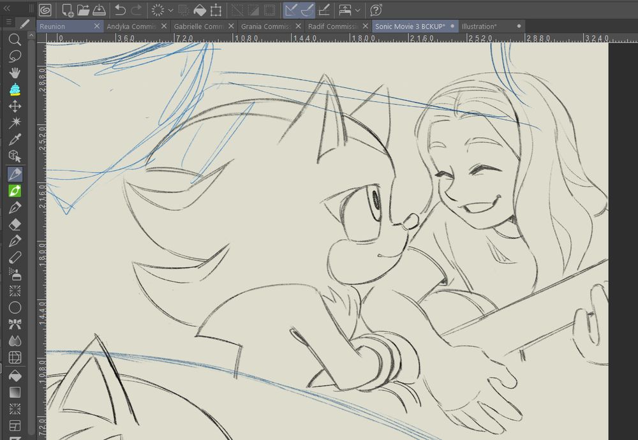This screenshot has height=440, width=638.
Task: Open the tool palette hamburger menu
Action: tap(8, 22)
